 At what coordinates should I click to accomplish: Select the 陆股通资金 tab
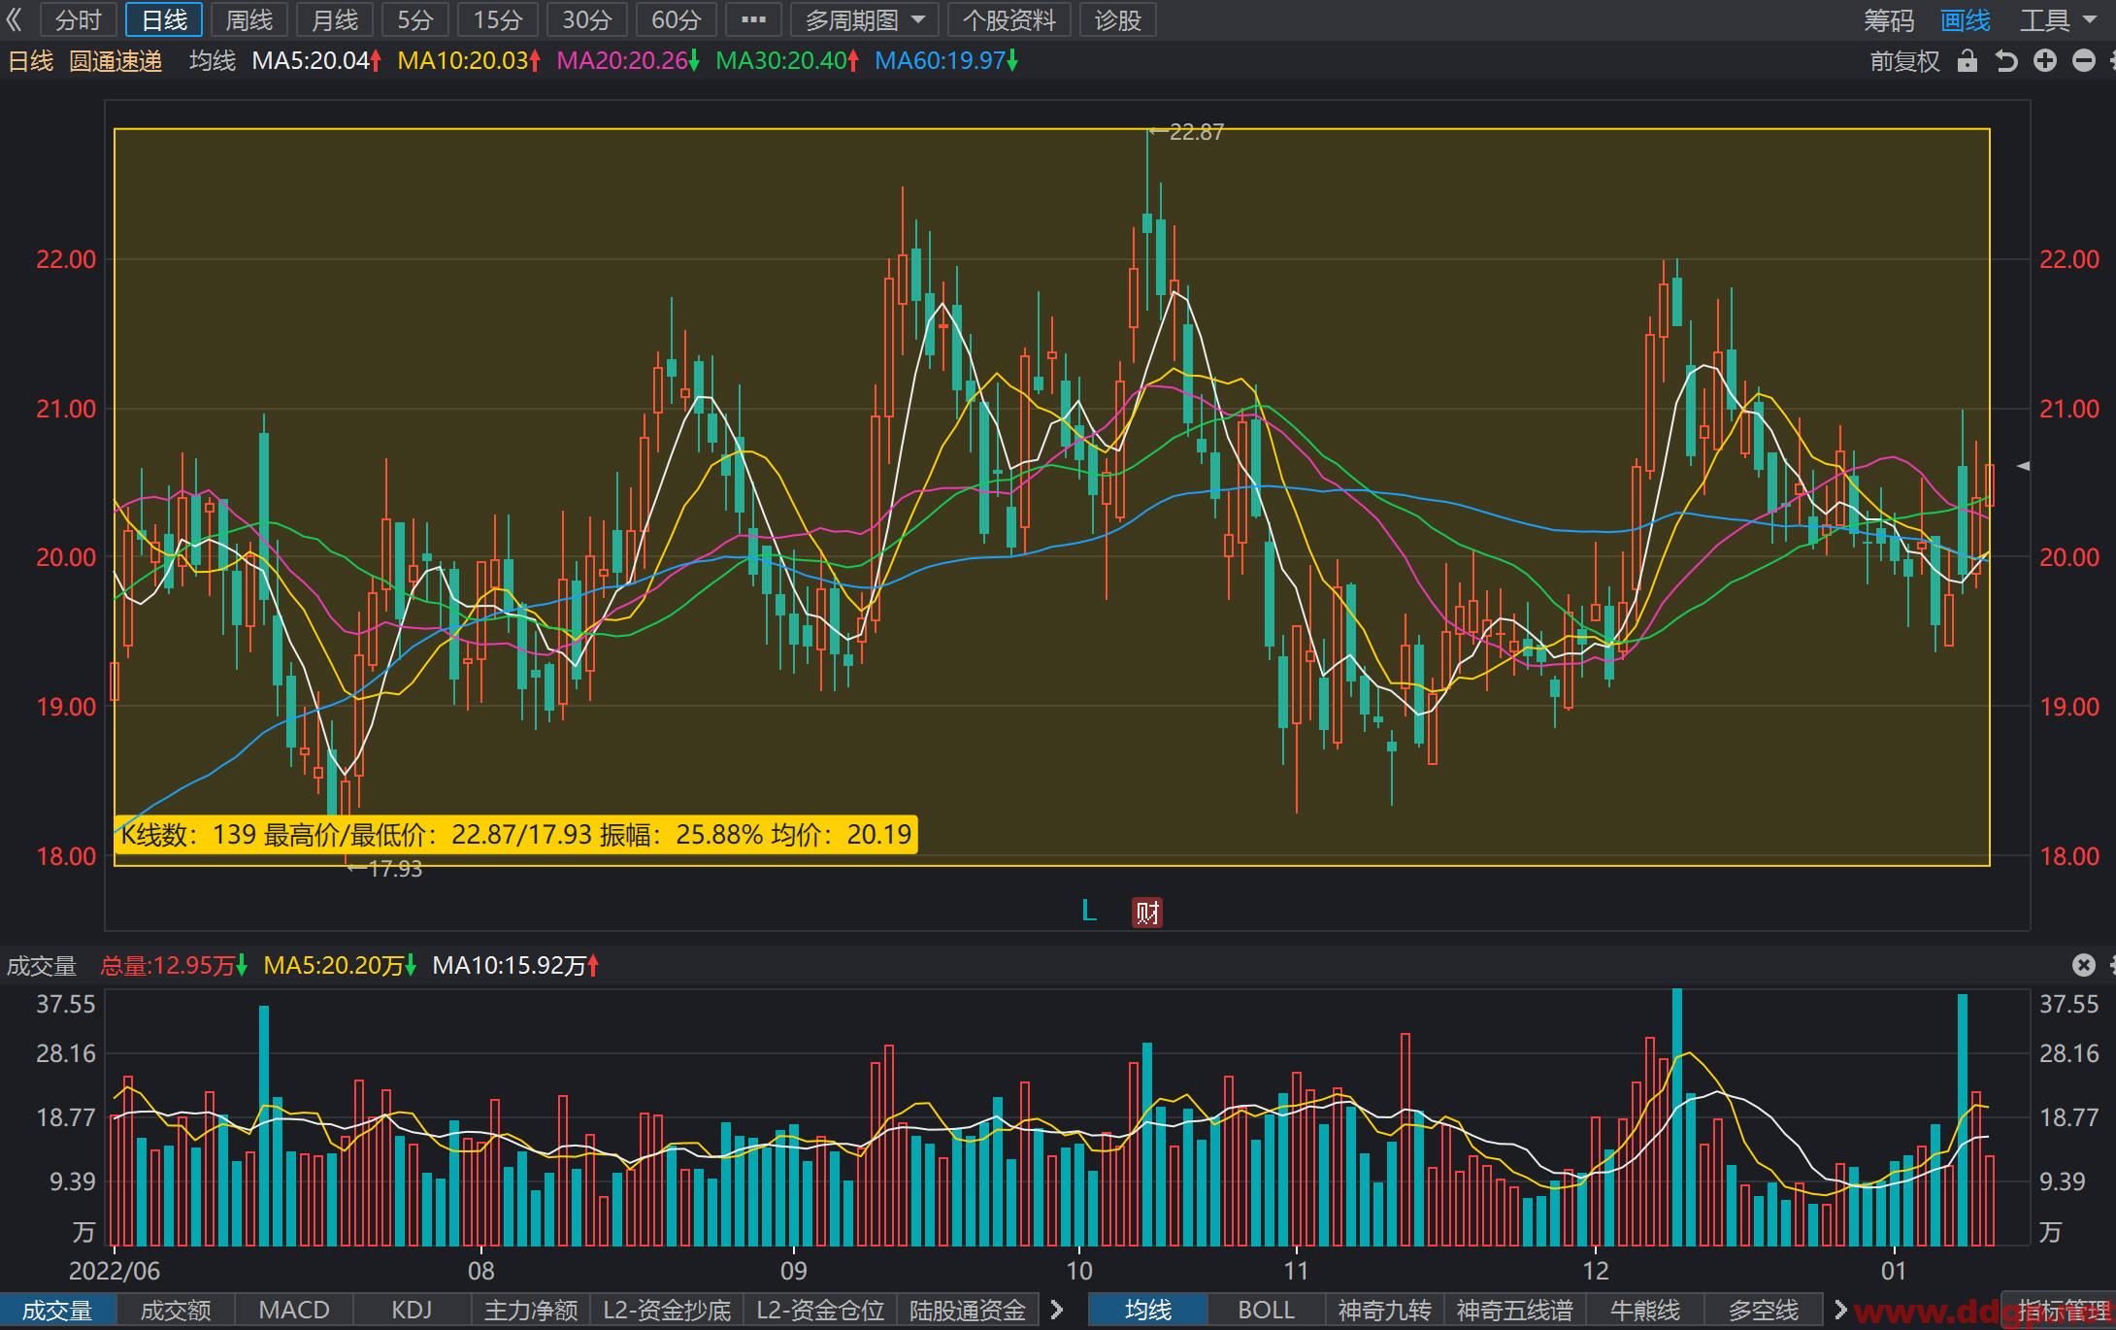[x=968, y=1311]
